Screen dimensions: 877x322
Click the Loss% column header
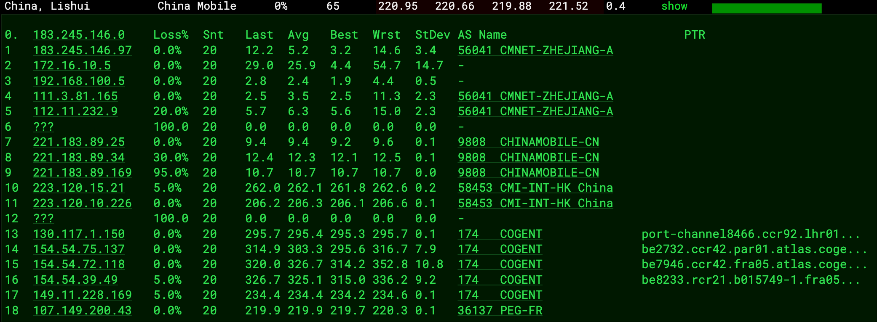tap(171, 35)
